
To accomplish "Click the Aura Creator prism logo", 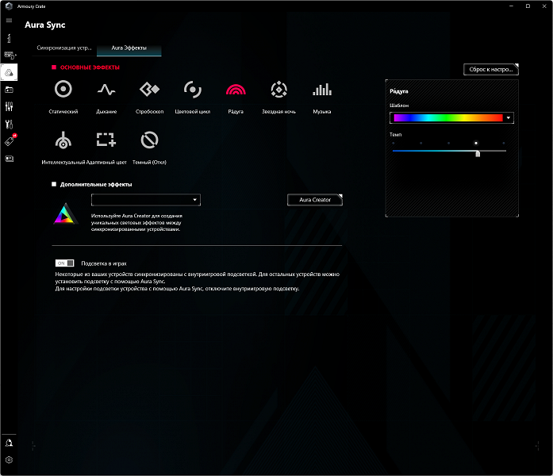I will click(x=64, y=213).
